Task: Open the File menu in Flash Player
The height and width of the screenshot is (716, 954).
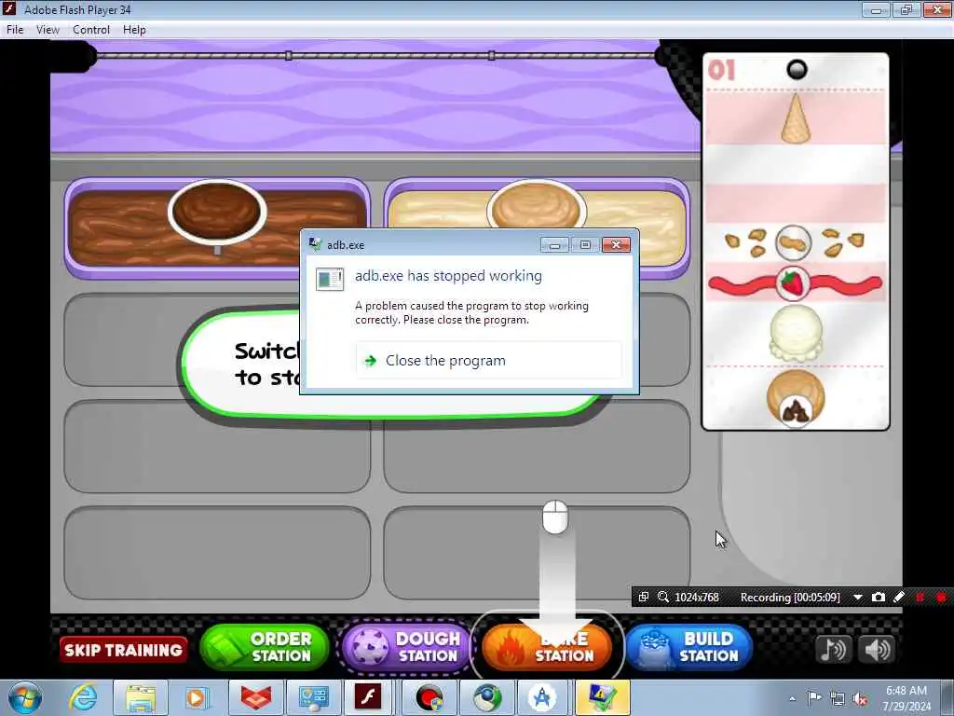Action: (x=15, y=30)
